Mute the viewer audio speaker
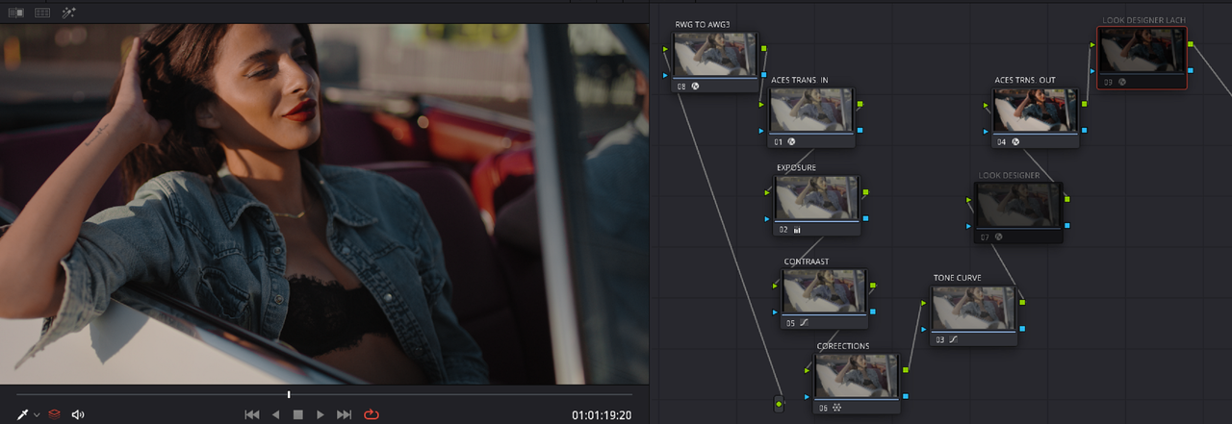Viewport: 1232px width, 424px height. pyautogui.click(x=78, y=414)
